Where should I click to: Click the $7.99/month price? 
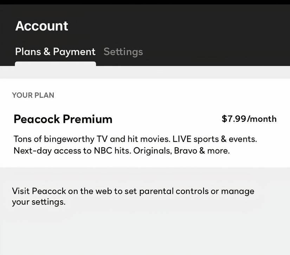coord(249,119)
